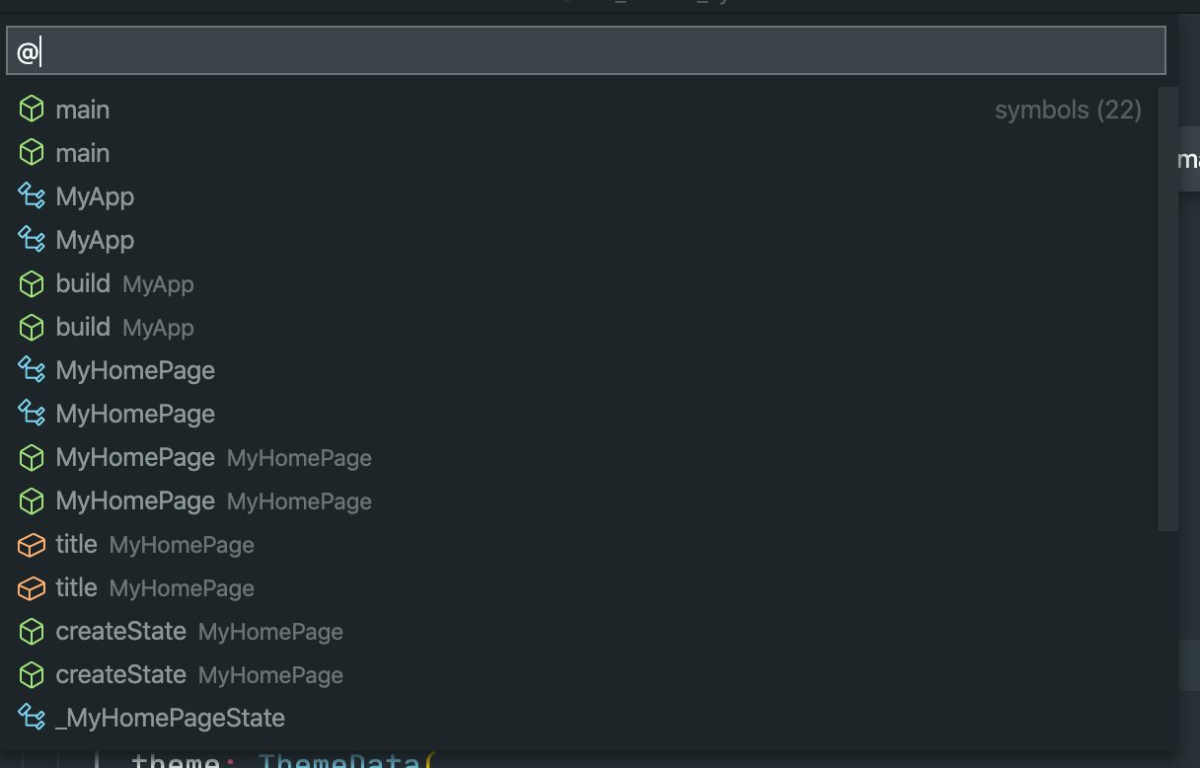Click the orange field icon of the first title entry
Image resolution: width=1200 pixels, height=768 pixels.
[x=32, y=544]
